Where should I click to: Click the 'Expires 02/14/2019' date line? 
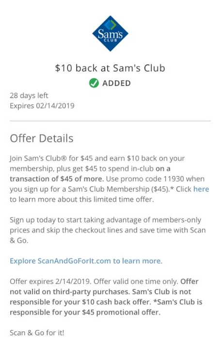[42, 106]
